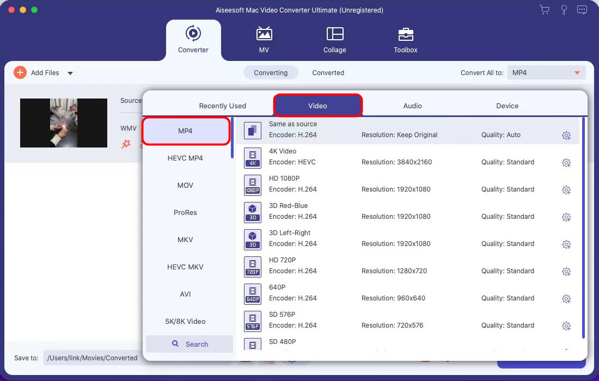Screen dimensions: 599x381
Task: Click the feedback message icon
Action: tap(582, 9)
